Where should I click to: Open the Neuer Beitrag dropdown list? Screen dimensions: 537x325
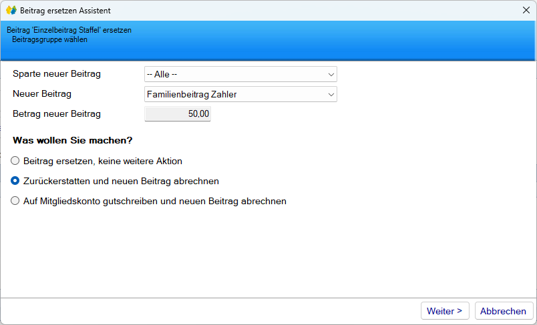(x=240, y=94)
